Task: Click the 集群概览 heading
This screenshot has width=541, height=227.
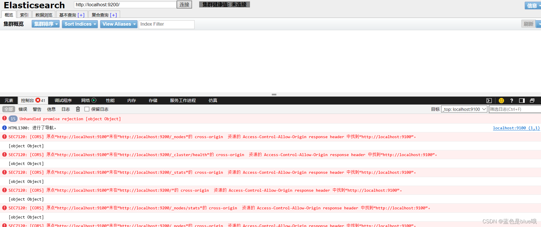Action: tap(14, 24)
